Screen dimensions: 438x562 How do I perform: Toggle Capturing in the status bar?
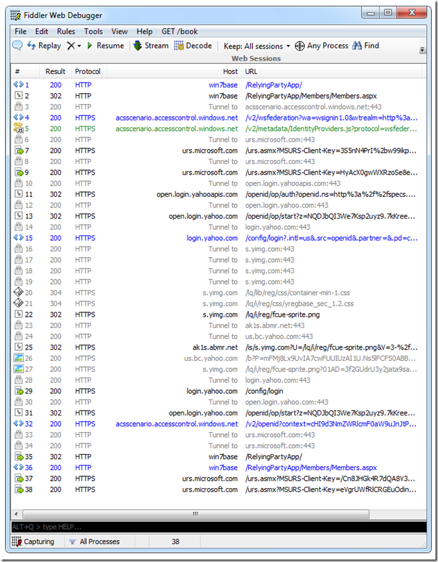[33, 542]
